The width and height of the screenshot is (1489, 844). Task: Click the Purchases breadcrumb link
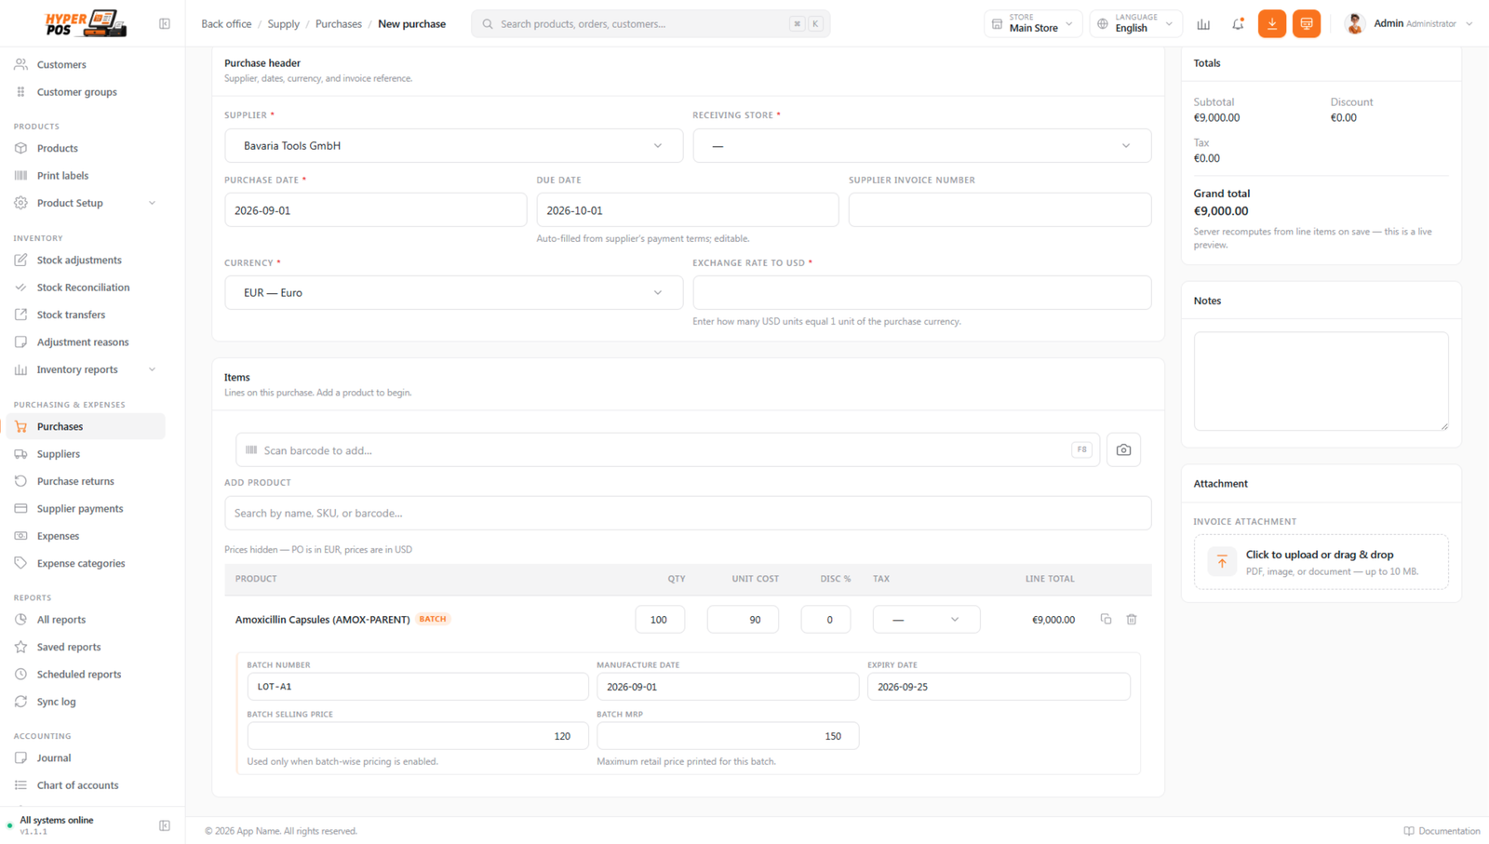338,24
